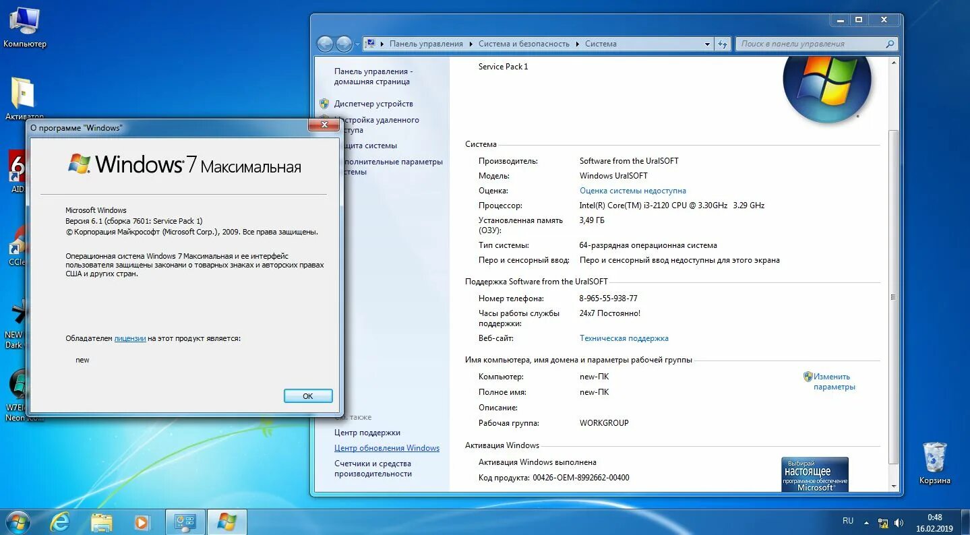Expand the arrow after Панель управления breadcrumb
This screenshot has height=535, width=970.
pyautogui.click(x=471, y=44)
